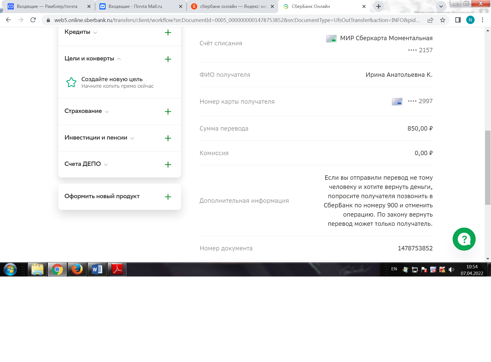Image resolution: width=491 pixels, height=362 pixels.
Task: Click the МИР Сберкарта card icon
Action: tap(331, 39)
